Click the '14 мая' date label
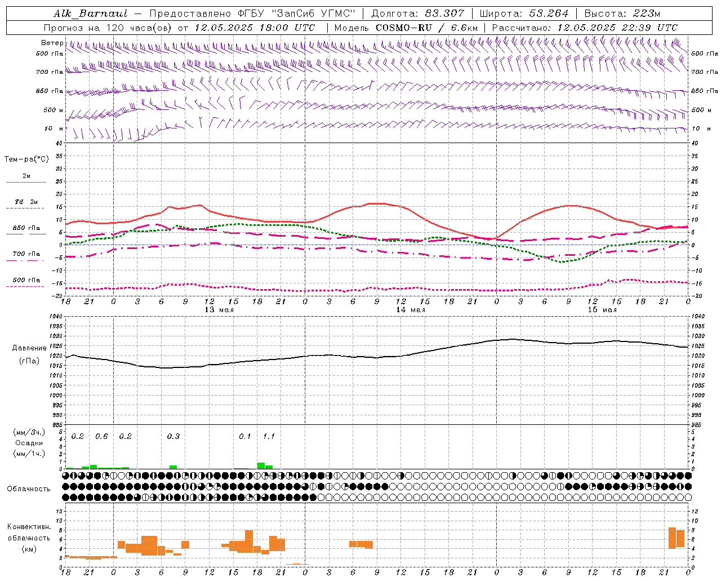This screenshot has width=721, height=577. 410,309
